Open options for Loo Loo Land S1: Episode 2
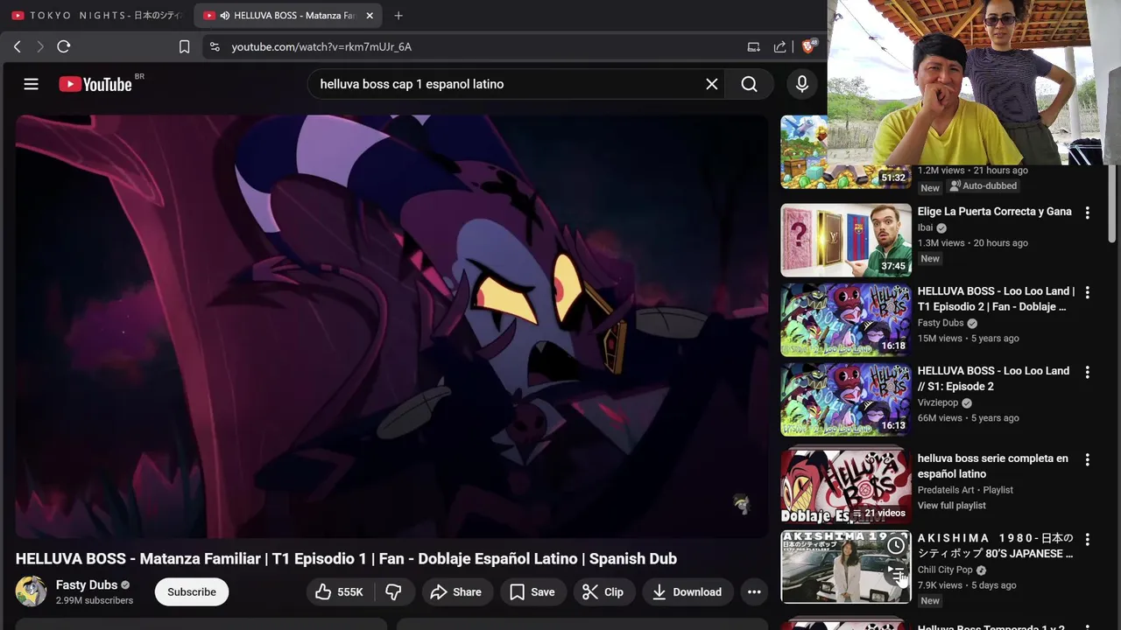1121x630 pixels. (x=1087, y=372)
